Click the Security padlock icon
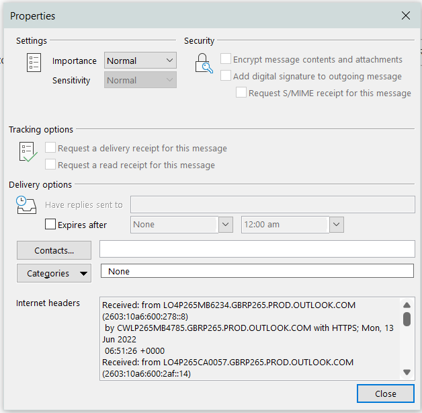 (x=203, y=63)
